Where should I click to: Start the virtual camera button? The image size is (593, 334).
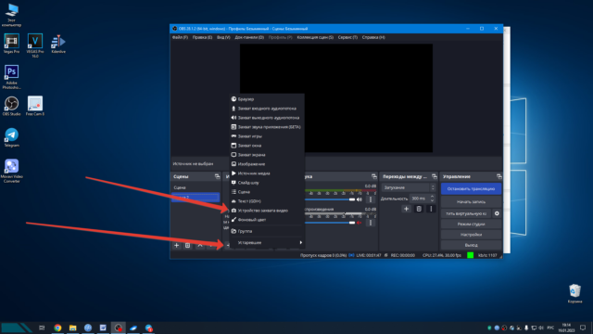tap(466, 213)
